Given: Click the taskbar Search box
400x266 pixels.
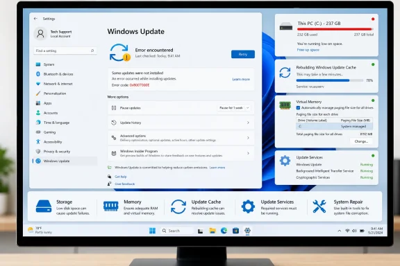Looking at the screenshot, I should [177, 231].
